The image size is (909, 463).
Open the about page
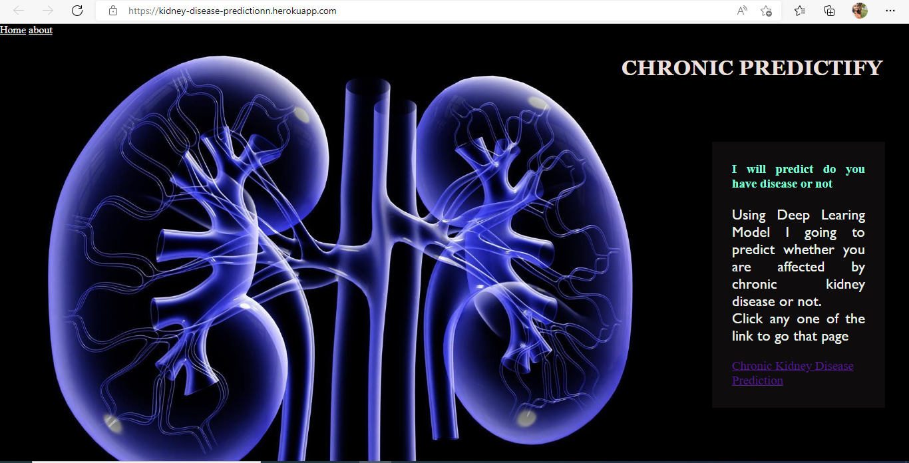click(40, 30)
